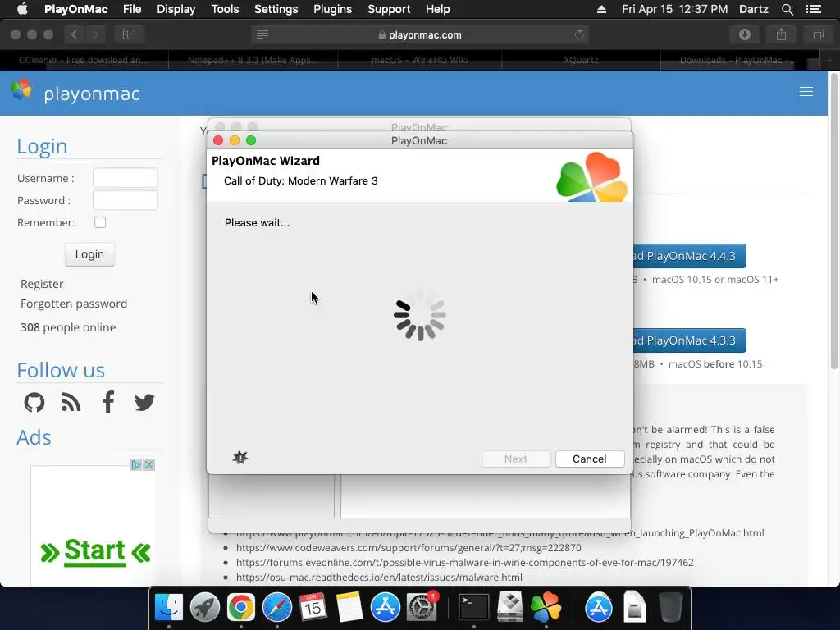This screenshot has width=840, height=630.
Task: Switch to macOS - WineHQ Wiki tab
Action: (x=420, y=60)
